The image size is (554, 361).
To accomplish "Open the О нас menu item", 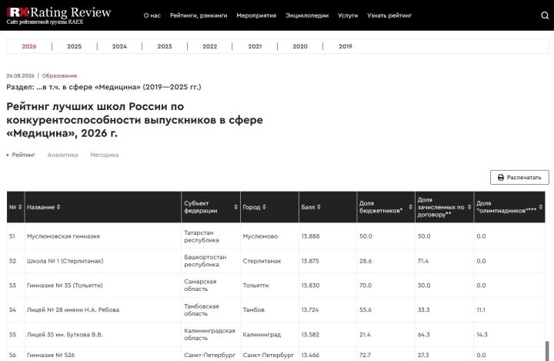I will click(152, 15).
